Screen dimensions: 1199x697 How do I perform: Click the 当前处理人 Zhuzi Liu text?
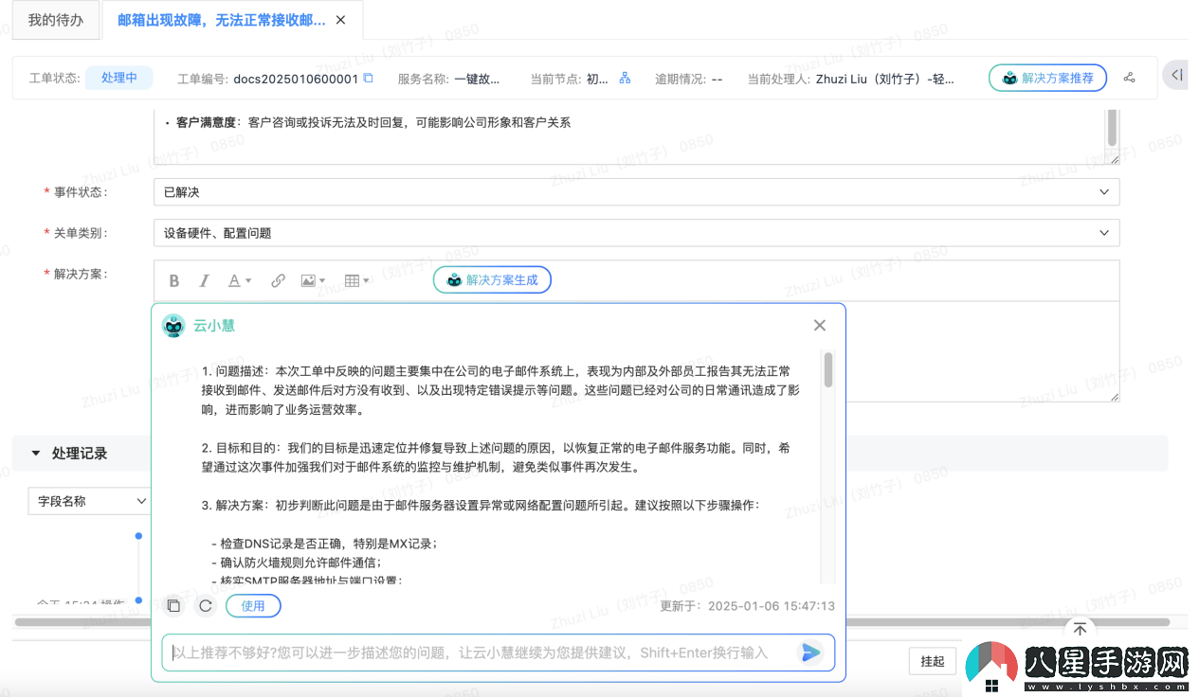pyautogui.click(x=851, y=79)
